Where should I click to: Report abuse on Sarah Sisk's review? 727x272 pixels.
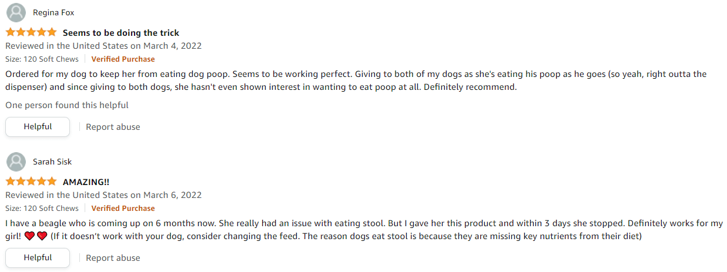pyautogui.click(x=113, y=258)
